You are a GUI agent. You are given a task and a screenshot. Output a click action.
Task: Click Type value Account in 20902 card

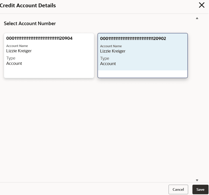click(108, 64)
